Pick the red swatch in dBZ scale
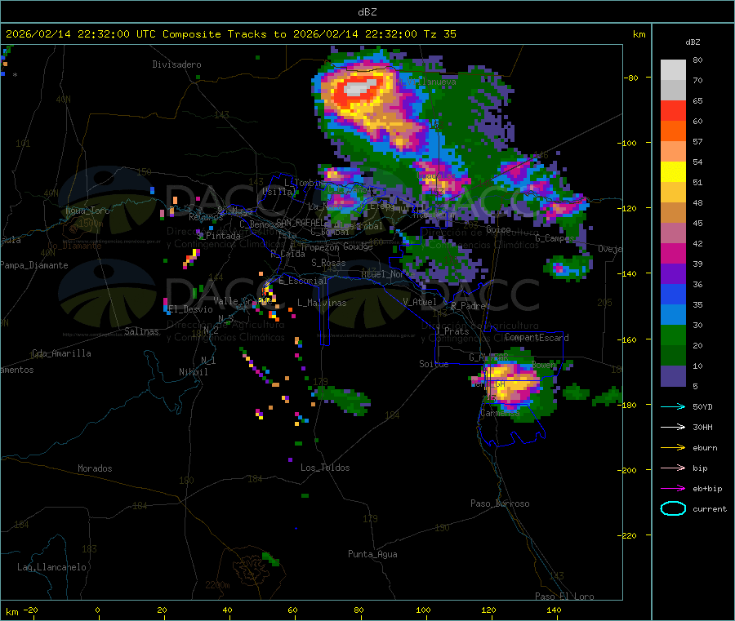735x621 pixels. [x=673, y=111]
